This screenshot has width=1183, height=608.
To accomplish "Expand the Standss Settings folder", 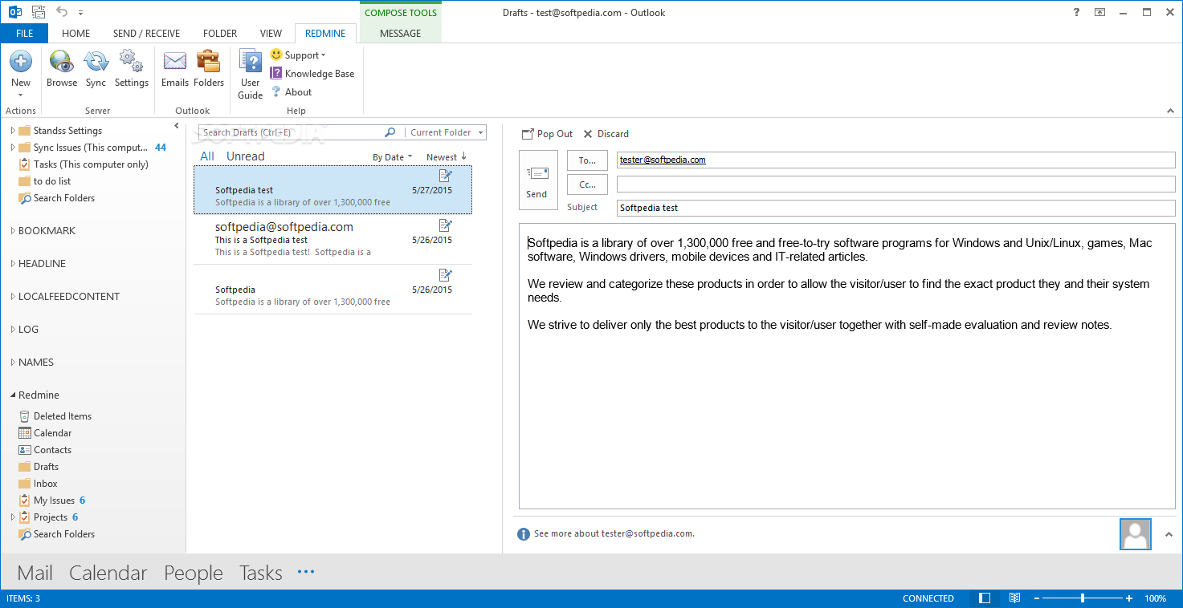I will click(13, 131).
